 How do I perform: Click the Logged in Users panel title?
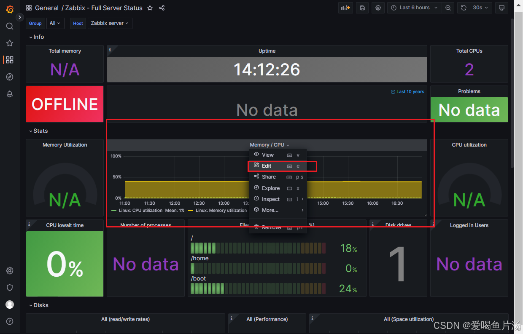469,225
